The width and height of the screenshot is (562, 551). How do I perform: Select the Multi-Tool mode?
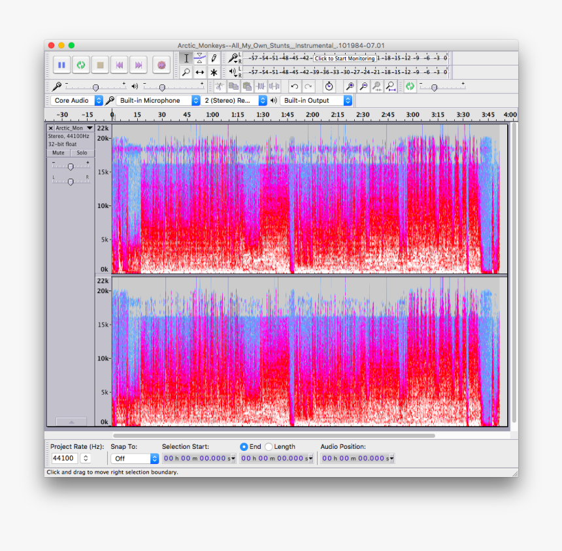214,72
